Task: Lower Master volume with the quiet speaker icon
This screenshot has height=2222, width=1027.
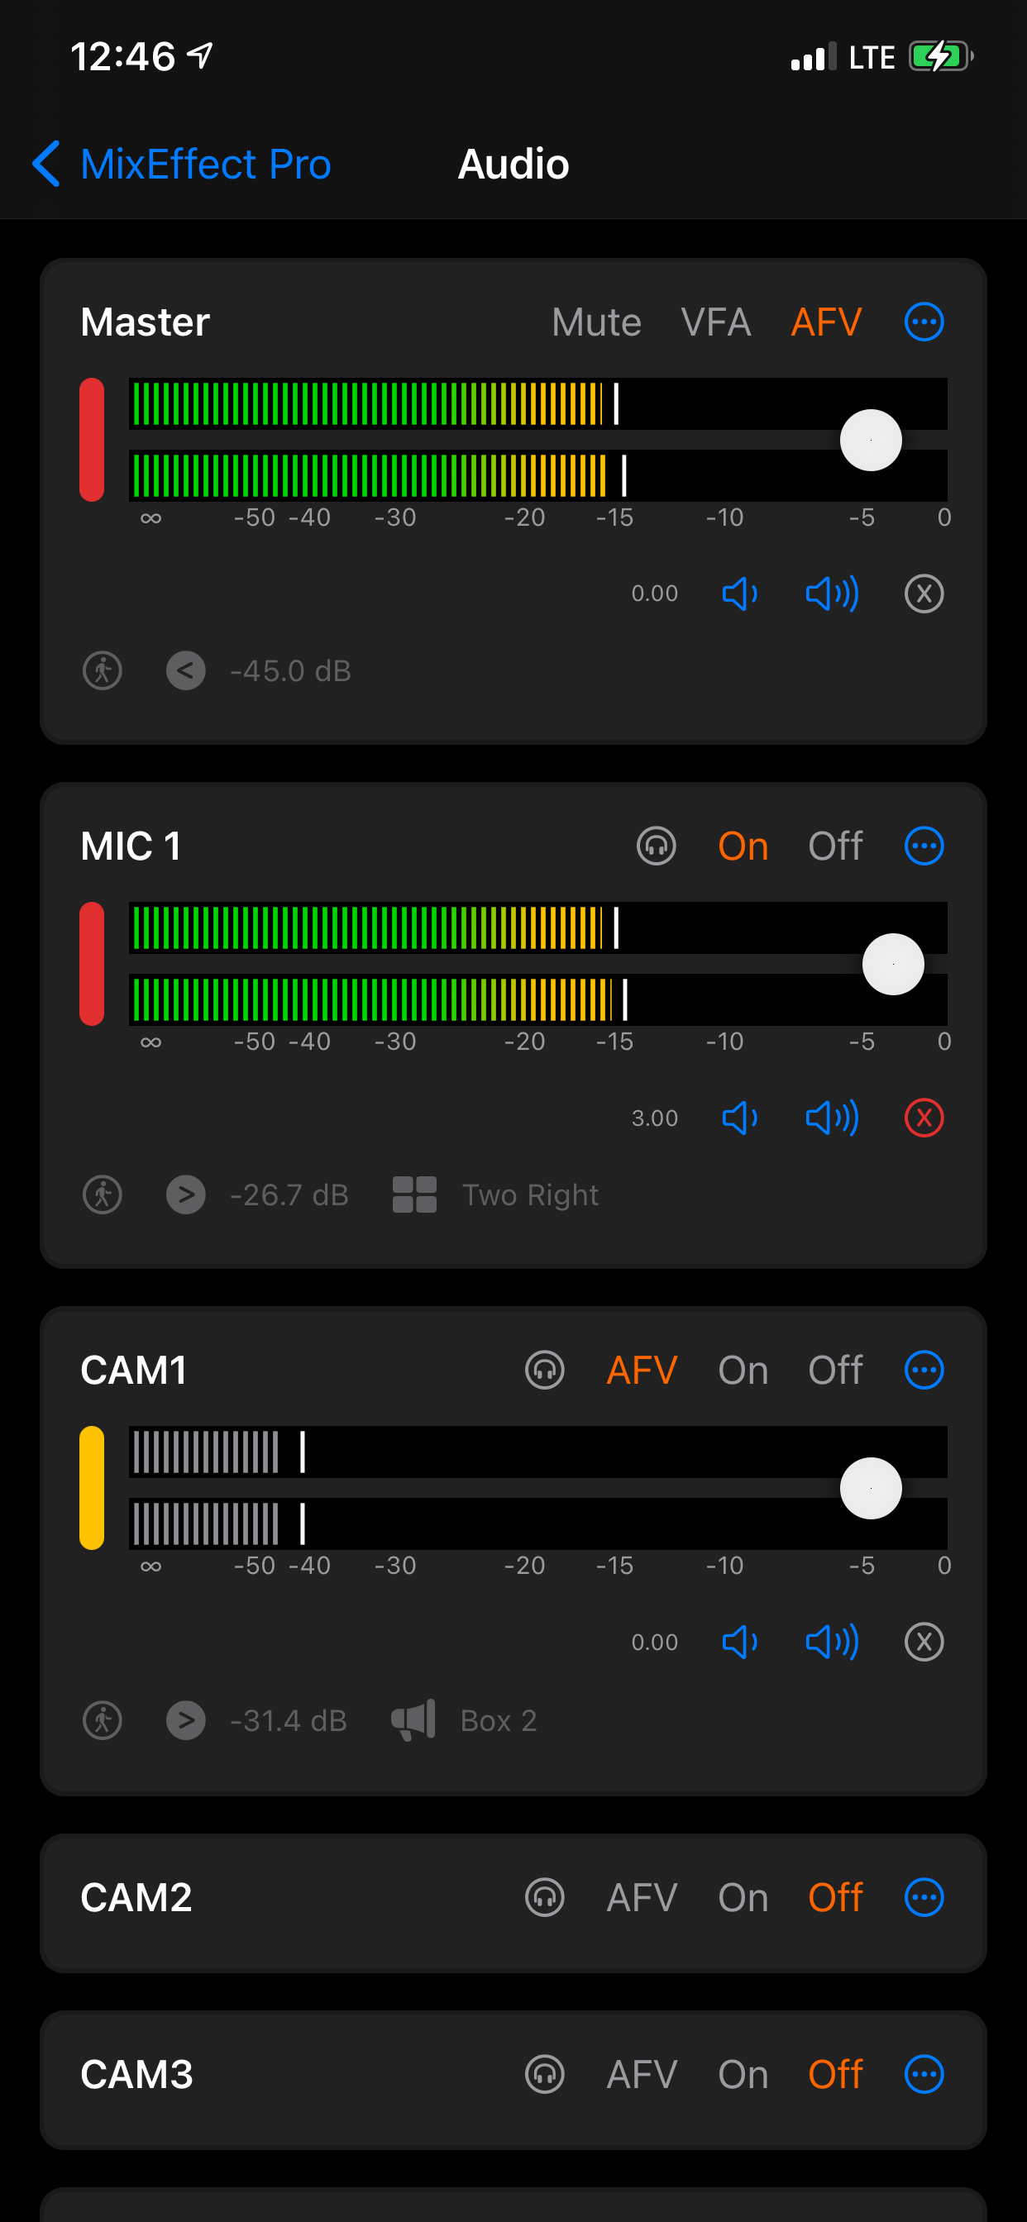Action: [x=739, y=594]
